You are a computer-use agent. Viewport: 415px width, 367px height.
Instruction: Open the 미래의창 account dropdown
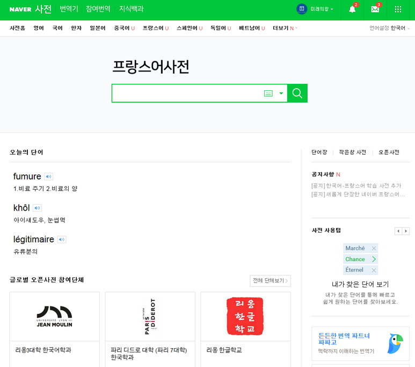[x=322, y=9]
